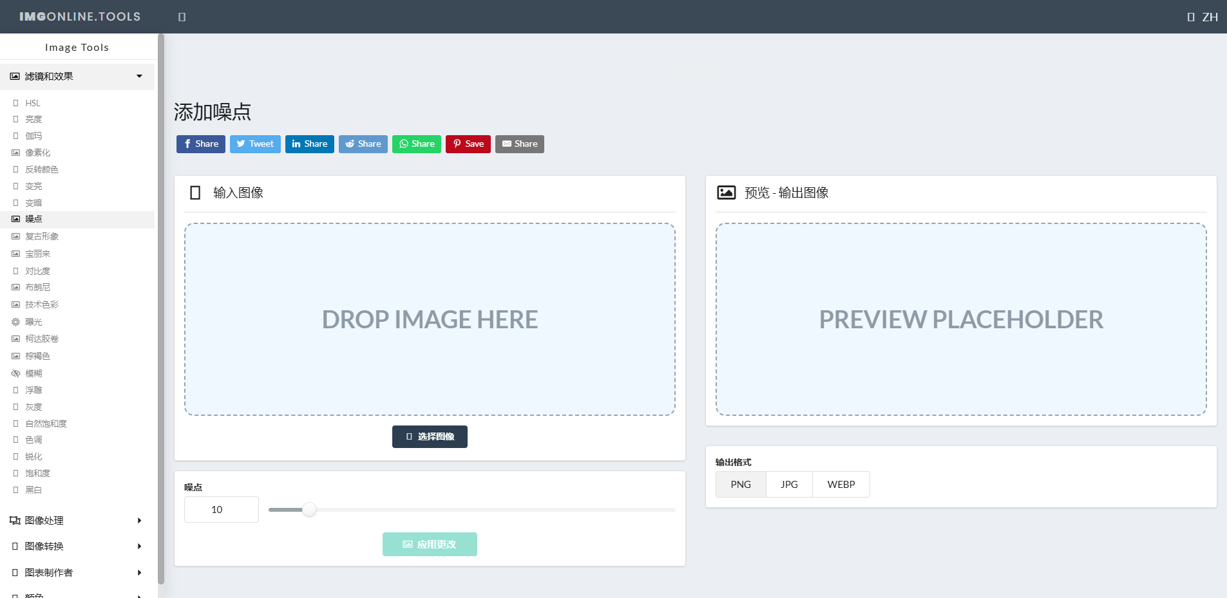Screen dimensions: 1227x598
Task: Open the 反转颜色 filter
Action: 42,169
